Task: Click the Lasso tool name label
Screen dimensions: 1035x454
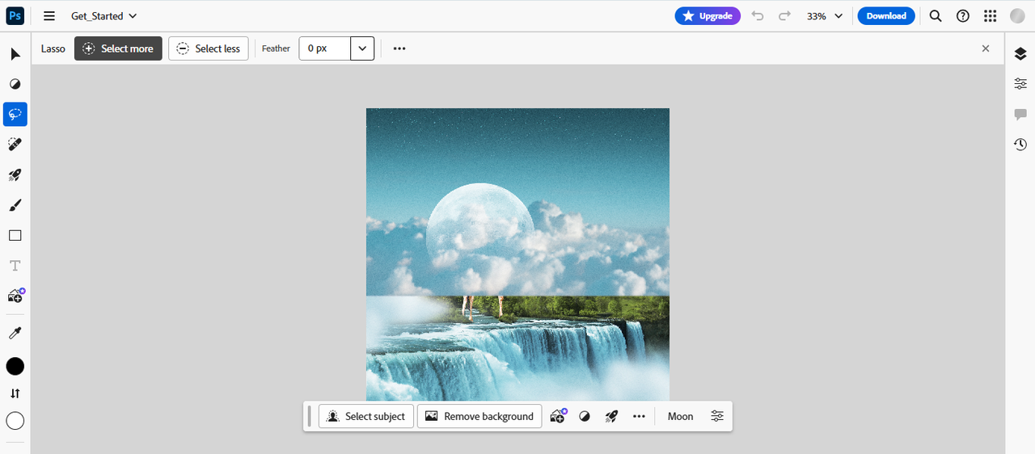Action: pos(53,48)
